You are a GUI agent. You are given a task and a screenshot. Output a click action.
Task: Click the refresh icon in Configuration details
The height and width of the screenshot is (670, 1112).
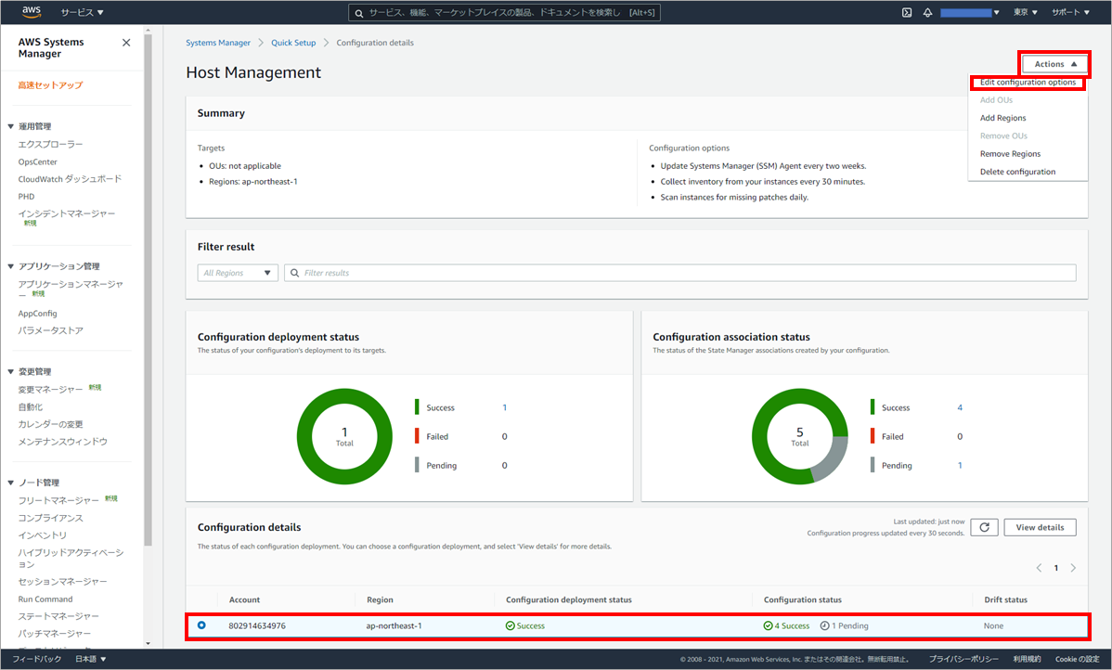click(984, 527)
